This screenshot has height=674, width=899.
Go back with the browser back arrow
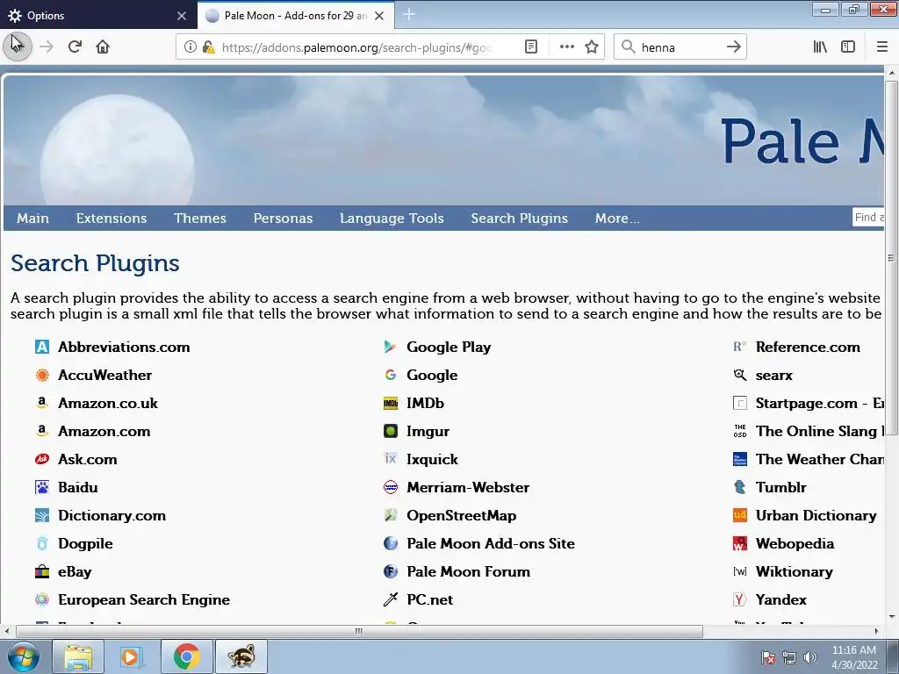tap(18, 47)
